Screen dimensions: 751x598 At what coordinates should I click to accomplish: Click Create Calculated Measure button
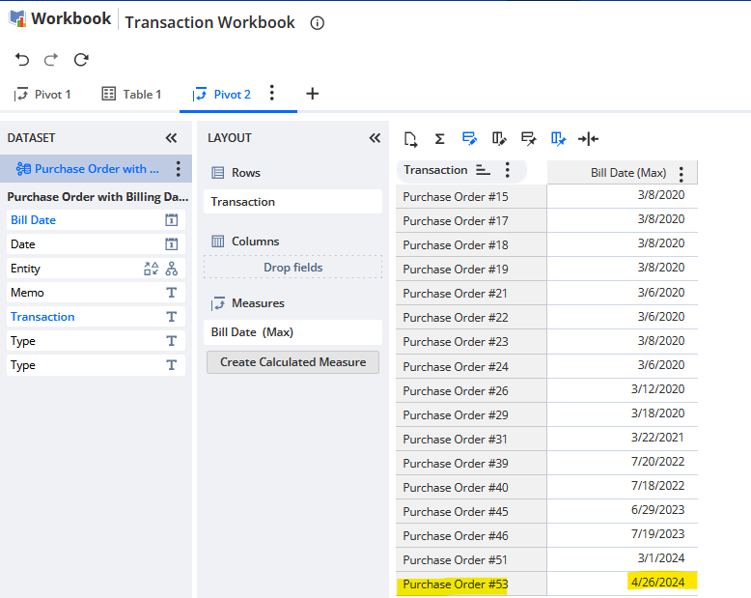(x=292, y=362)
